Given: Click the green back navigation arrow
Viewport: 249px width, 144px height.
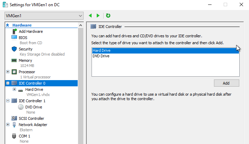Looking at the screenshot, I should 91,16.
